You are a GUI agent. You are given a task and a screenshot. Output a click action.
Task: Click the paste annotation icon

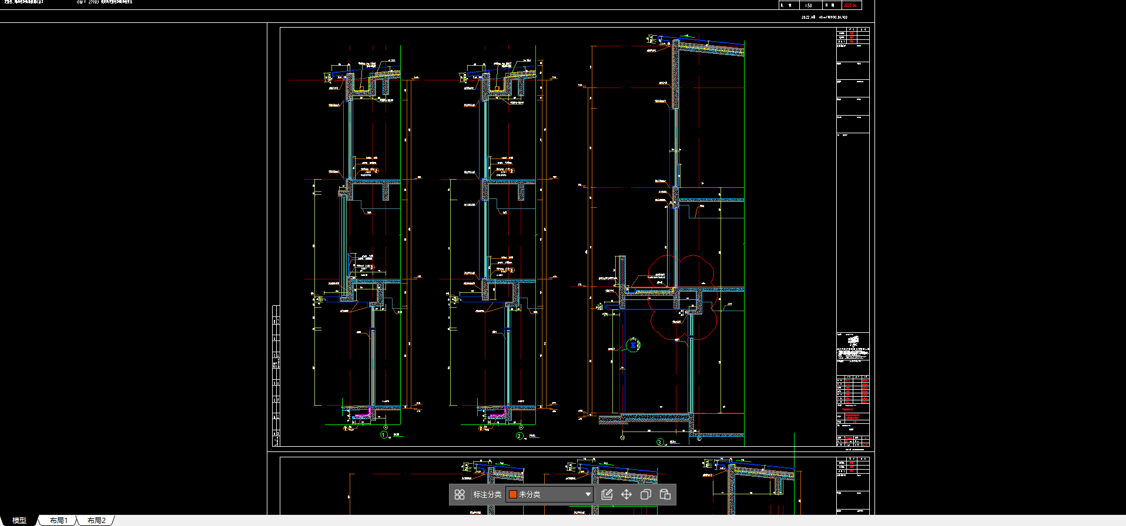click(665, 494)
